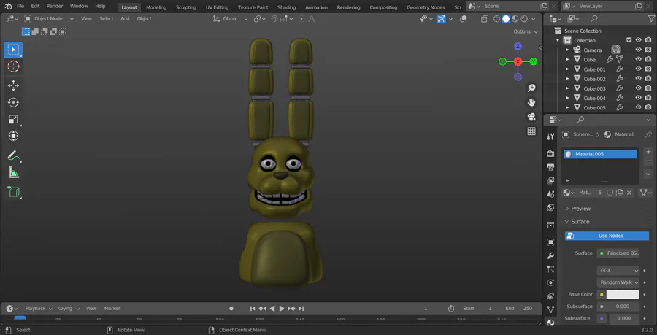Open the Random Walk subsurface dropdown
Screen dimensions: 657x335
pos(618,282)
